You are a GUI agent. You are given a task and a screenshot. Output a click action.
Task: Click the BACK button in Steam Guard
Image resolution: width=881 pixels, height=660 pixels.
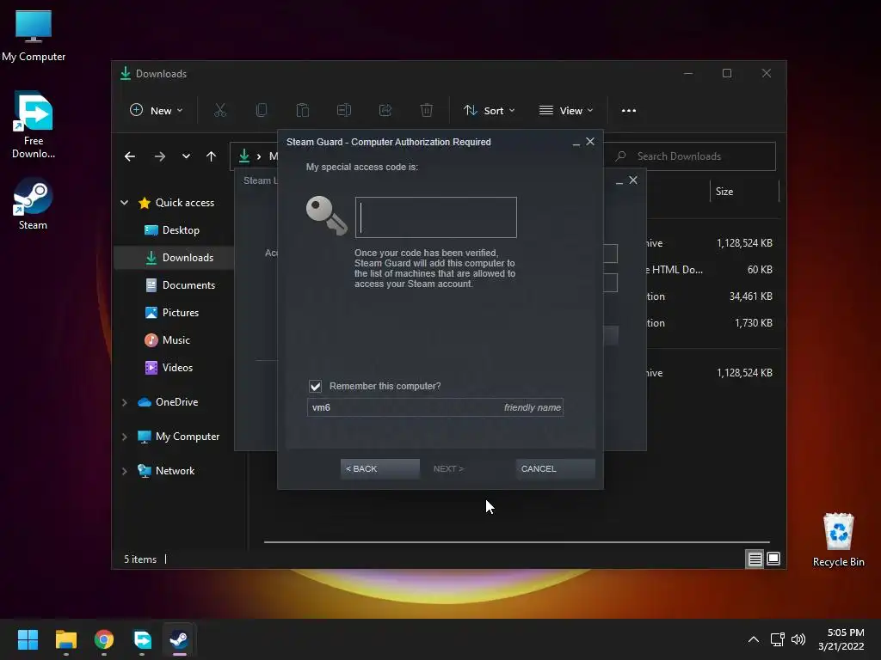point(379,468)
